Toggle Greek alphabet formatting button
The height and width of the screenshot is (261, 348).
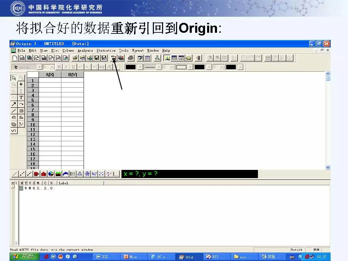(102, 67)
